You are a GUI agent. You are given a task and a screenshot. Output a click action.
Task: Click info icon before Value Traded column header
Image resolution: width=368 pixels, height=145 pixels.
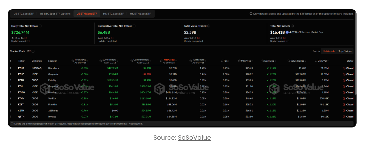click(288, 61)
